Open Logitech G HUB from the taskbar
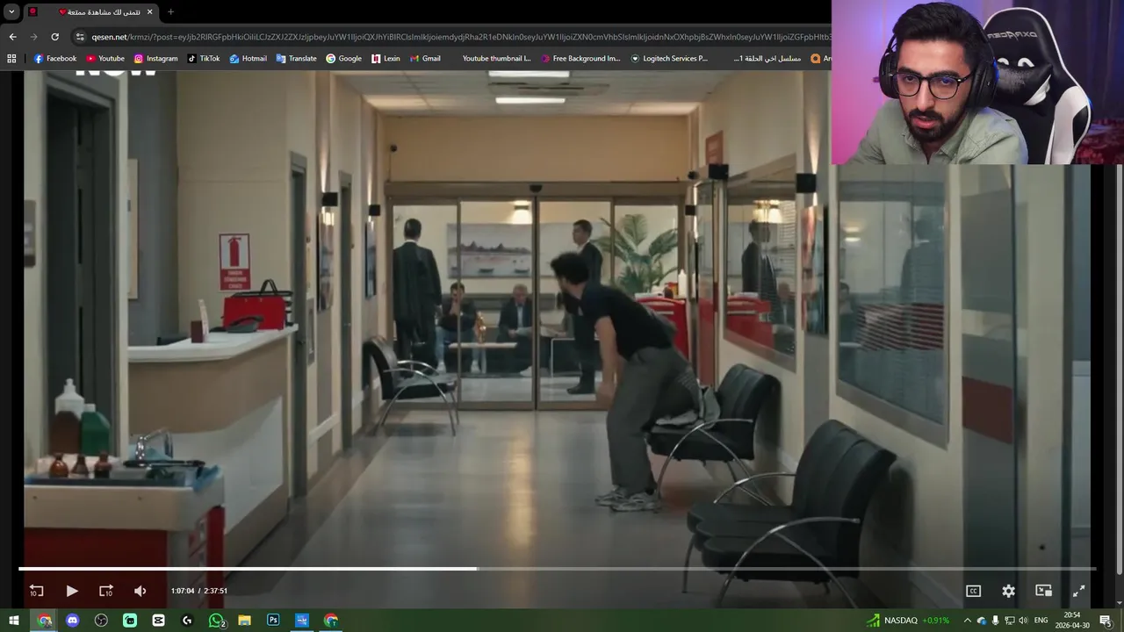Screen dimensions: 1124x632 pyautogui.click(x=187, y=621)
